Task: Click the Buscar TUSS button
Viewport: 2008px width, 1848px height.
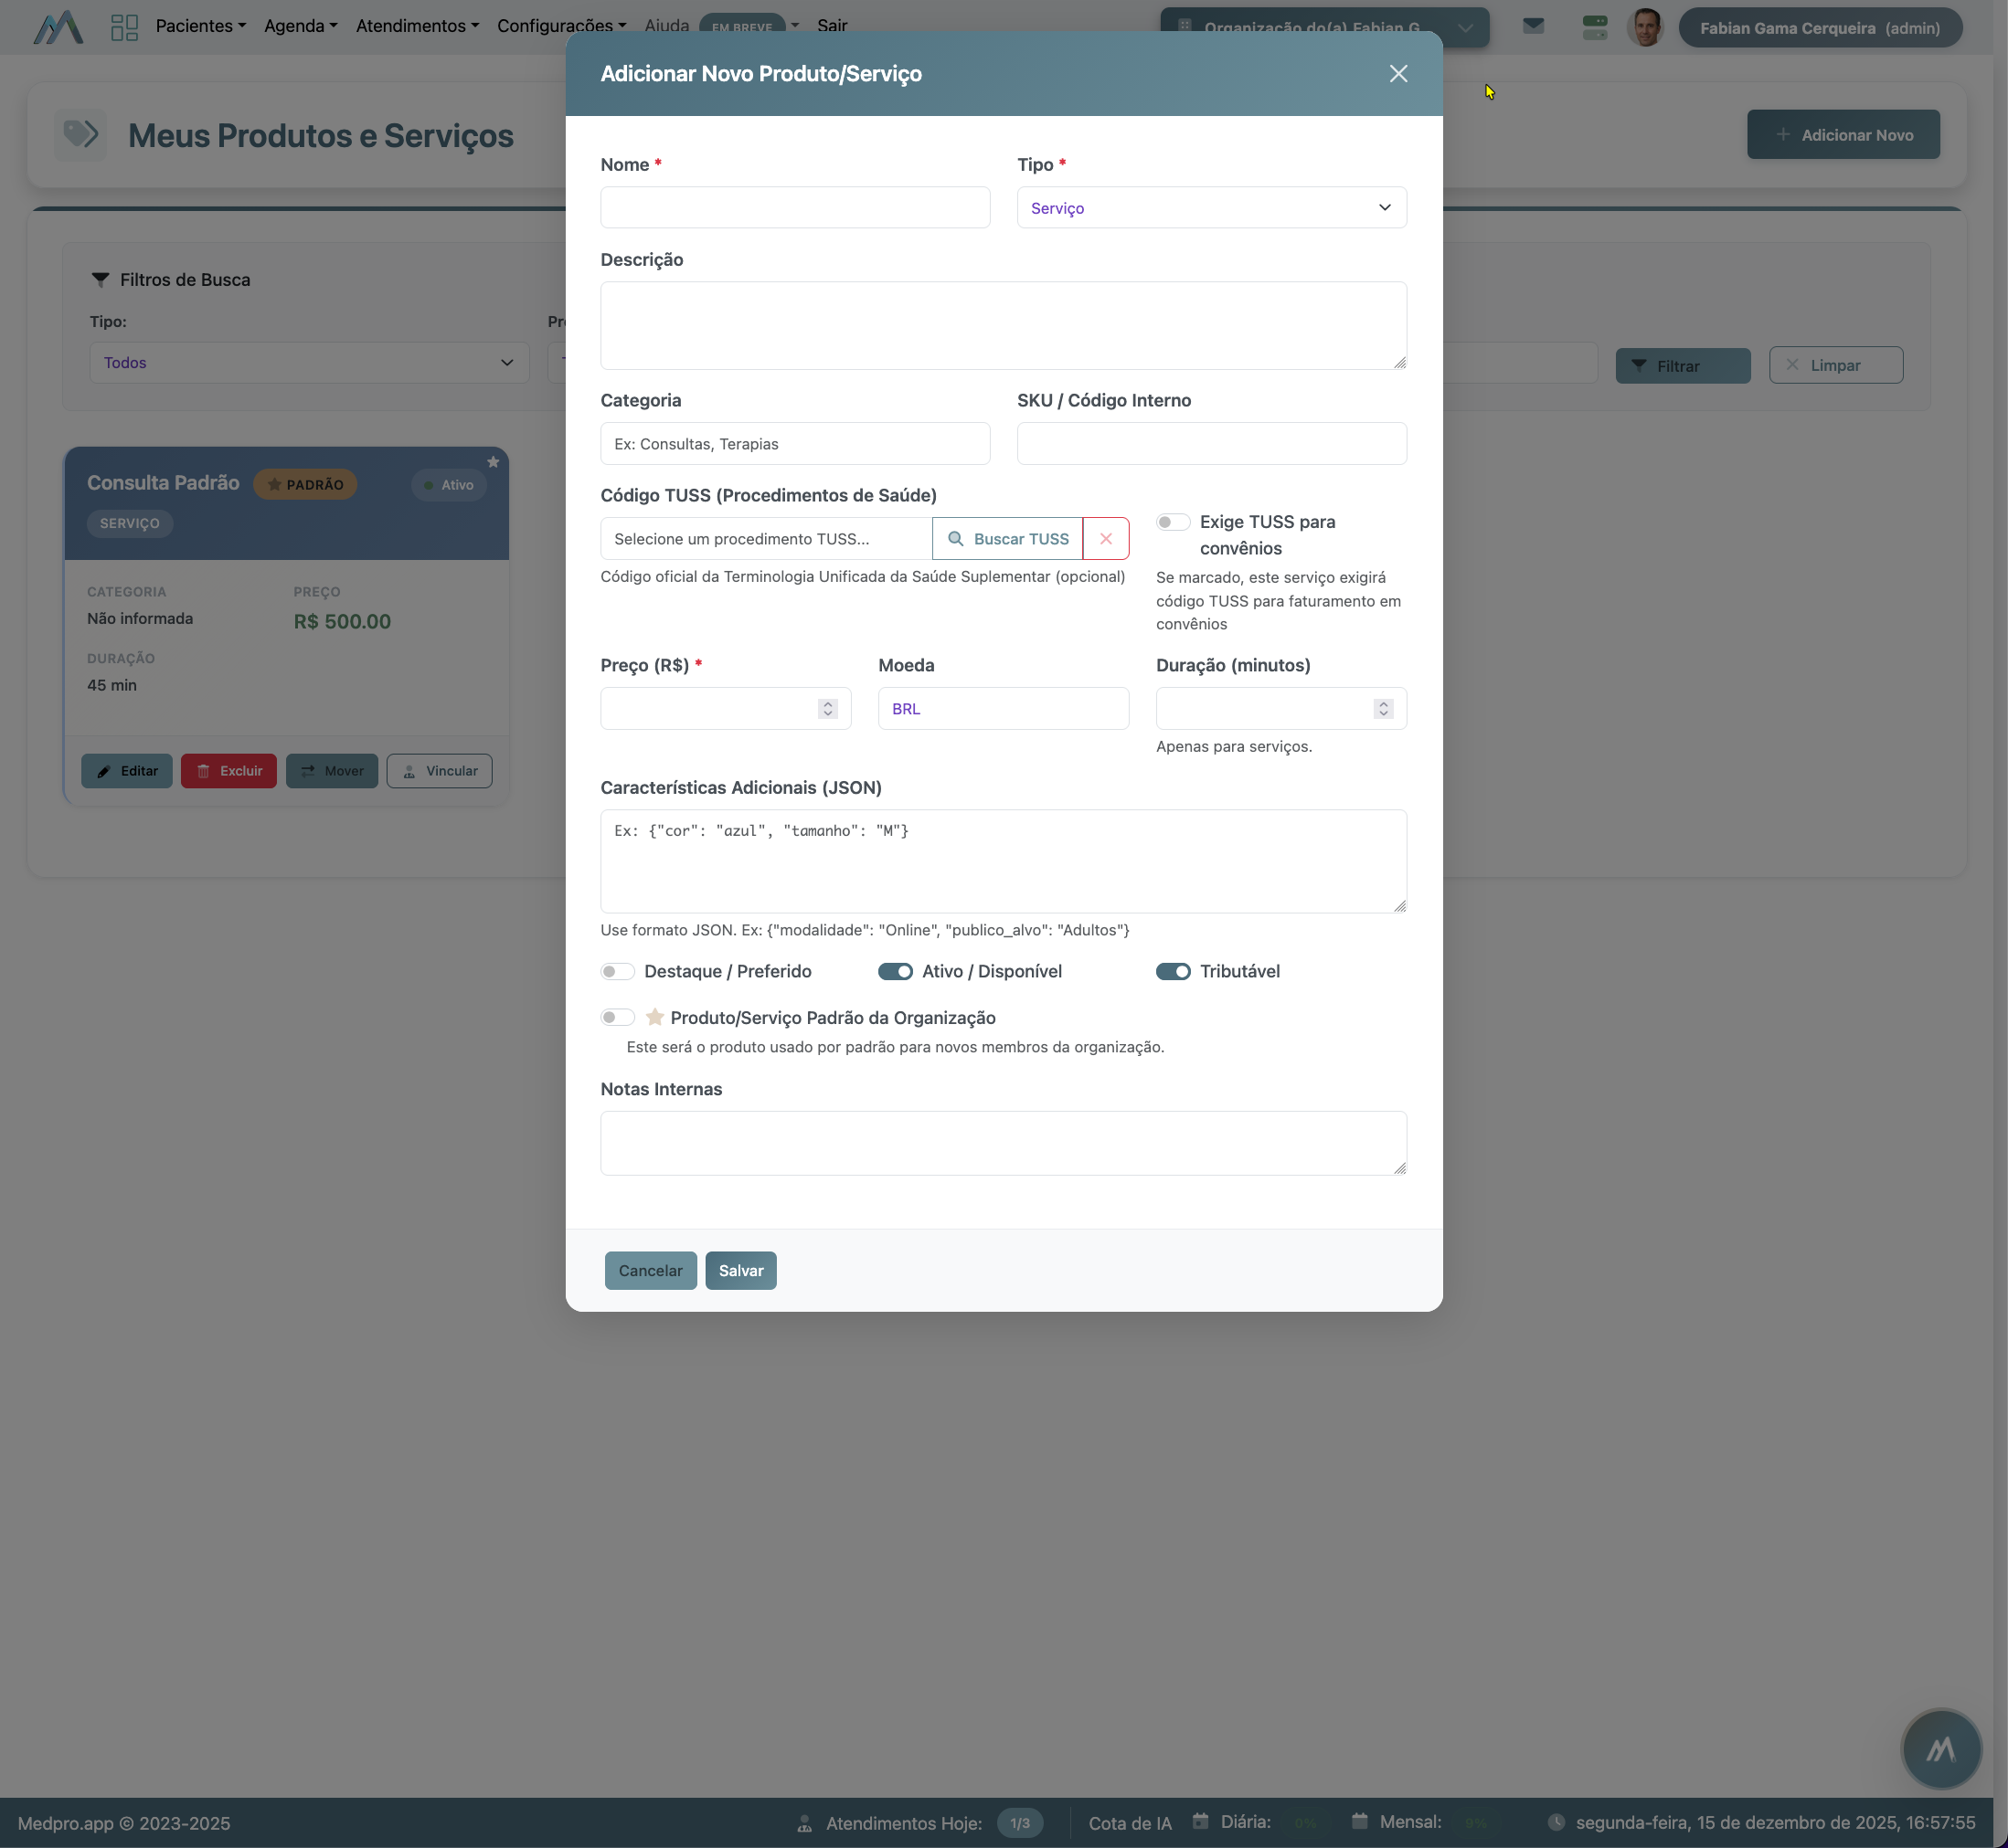Action: [x=1007, y=539]
